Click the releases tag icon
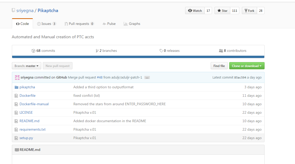 (161, 51)
